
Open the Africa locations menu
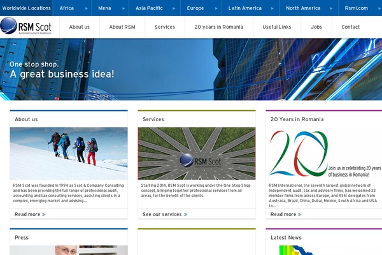(67, 8)
